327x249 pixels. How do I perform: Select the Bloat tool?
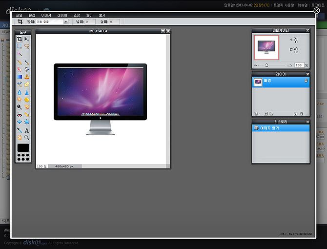pyautogui.click(x=20, y=122)
